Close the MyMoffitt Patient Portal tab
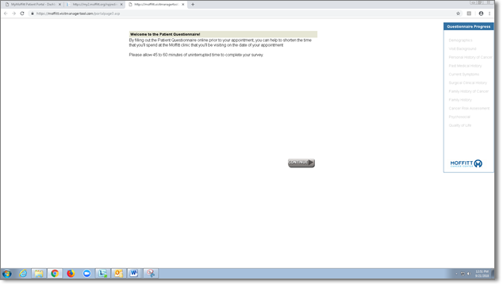Viewport: 503px width, 292px height. point(60,5)
